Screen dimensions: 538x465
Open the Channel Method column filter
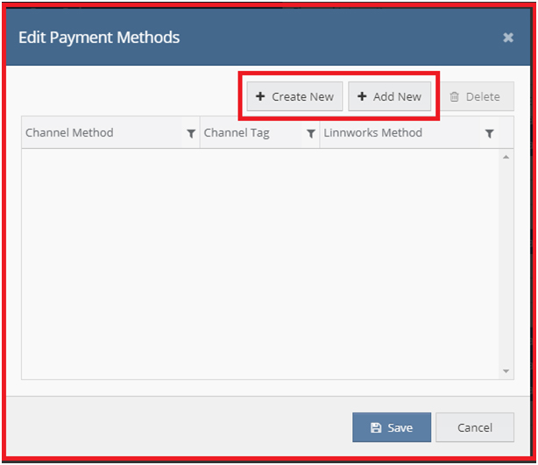click(191, 133)
